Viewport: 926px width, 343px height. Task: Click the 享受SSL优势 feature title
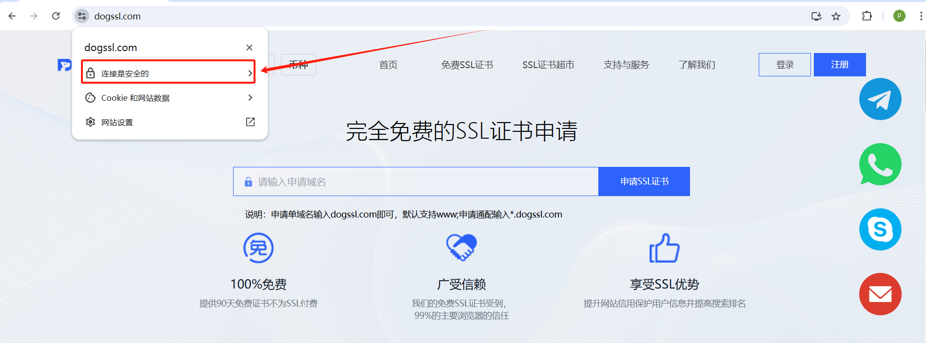tap(664, 284)
